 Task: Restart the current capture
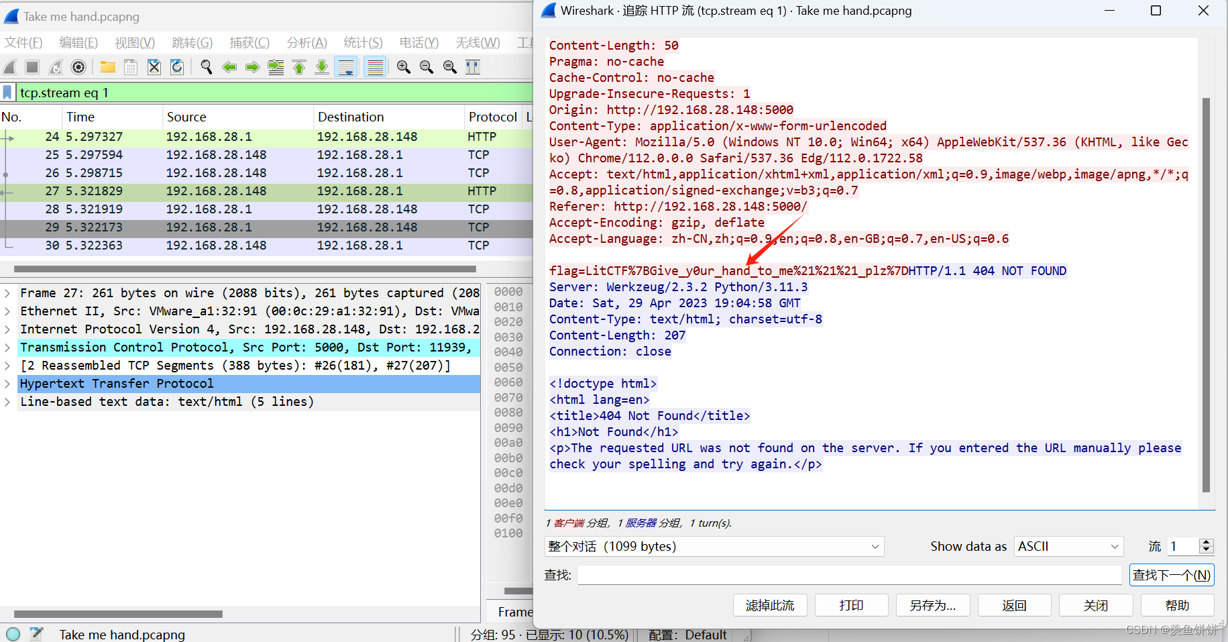[x=54, y=67]
